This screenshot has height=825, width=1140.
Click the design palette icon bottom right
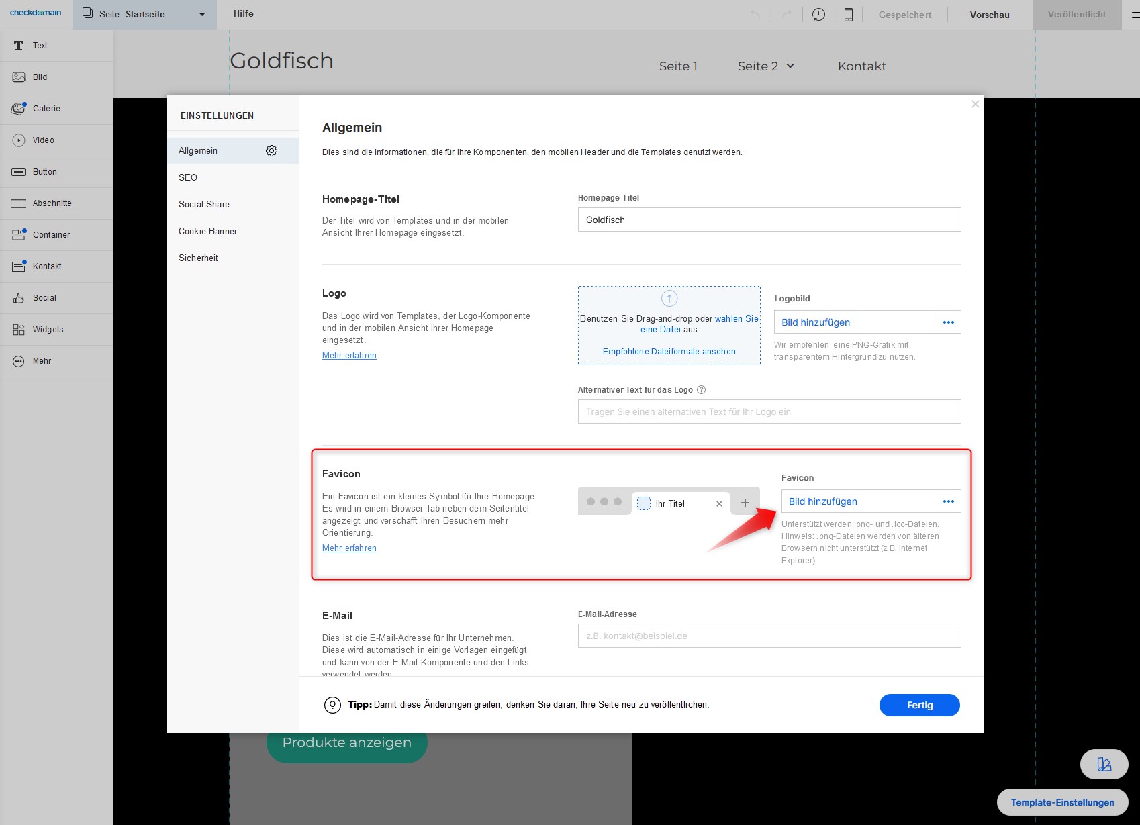pyautogui.click(x=1104, y=764)
